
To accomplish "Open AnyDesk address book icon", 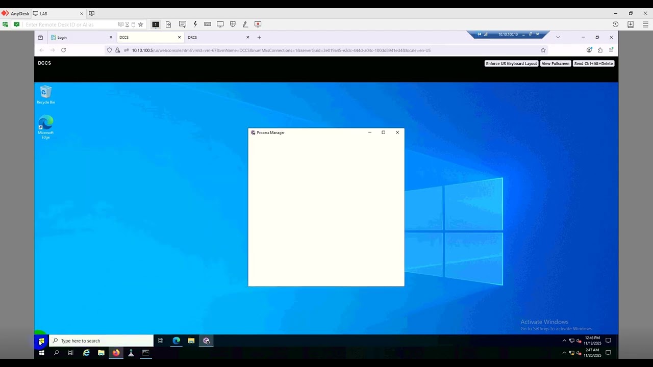I will coord(631,24).
